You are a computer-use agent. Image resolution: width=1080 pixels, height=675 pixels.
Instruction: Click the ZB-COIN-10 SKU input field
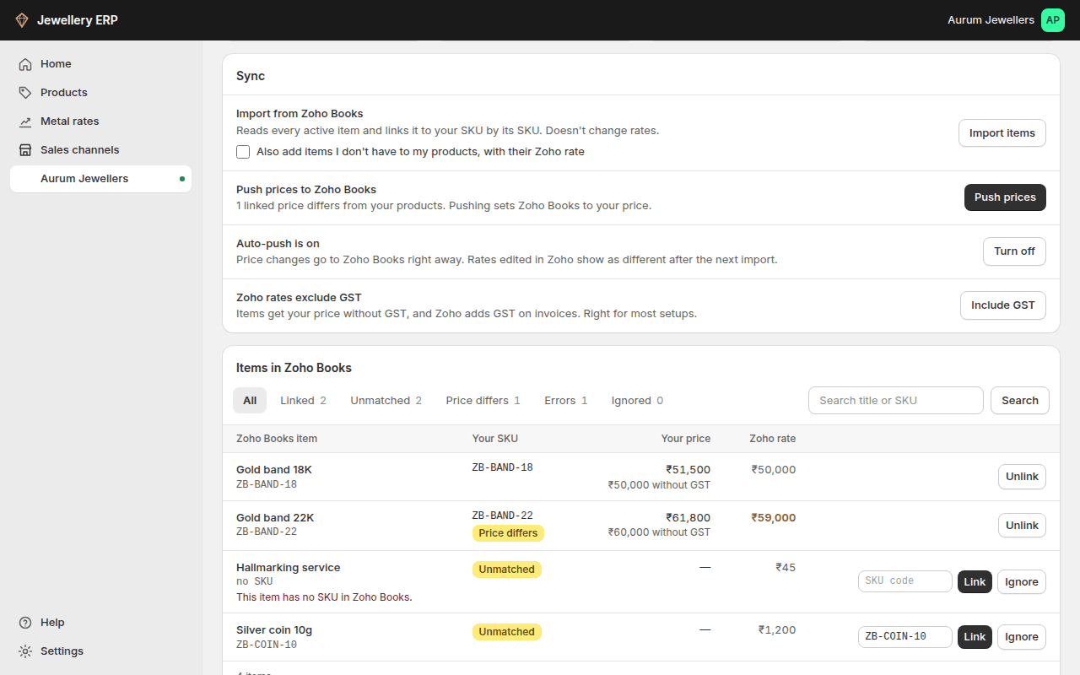[905, 637]
